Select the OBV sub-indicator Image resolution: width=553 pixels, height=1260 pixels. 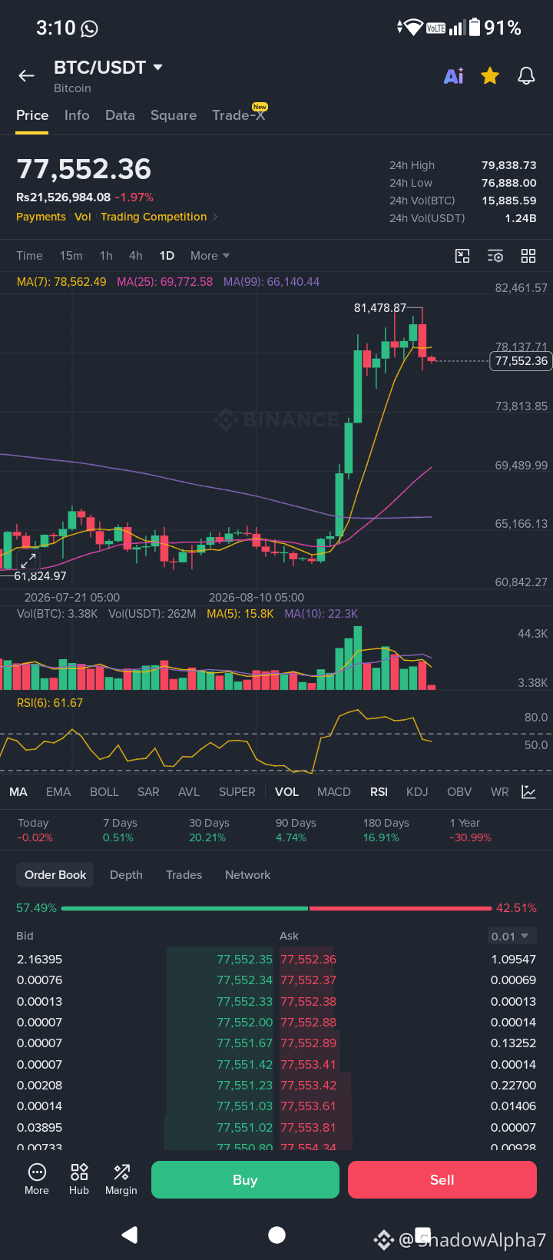pos(459,792)
